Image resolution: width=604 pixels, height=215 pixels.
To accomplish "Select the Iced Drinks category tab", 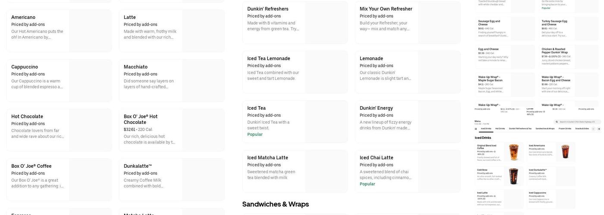I will (x=486, y=129).
